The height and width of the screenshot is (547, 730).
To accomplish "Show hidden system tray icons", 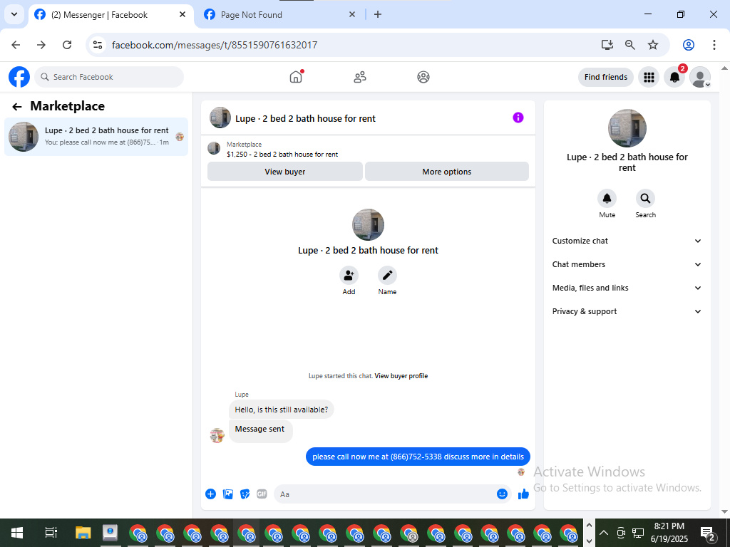I will coord(604,533).
